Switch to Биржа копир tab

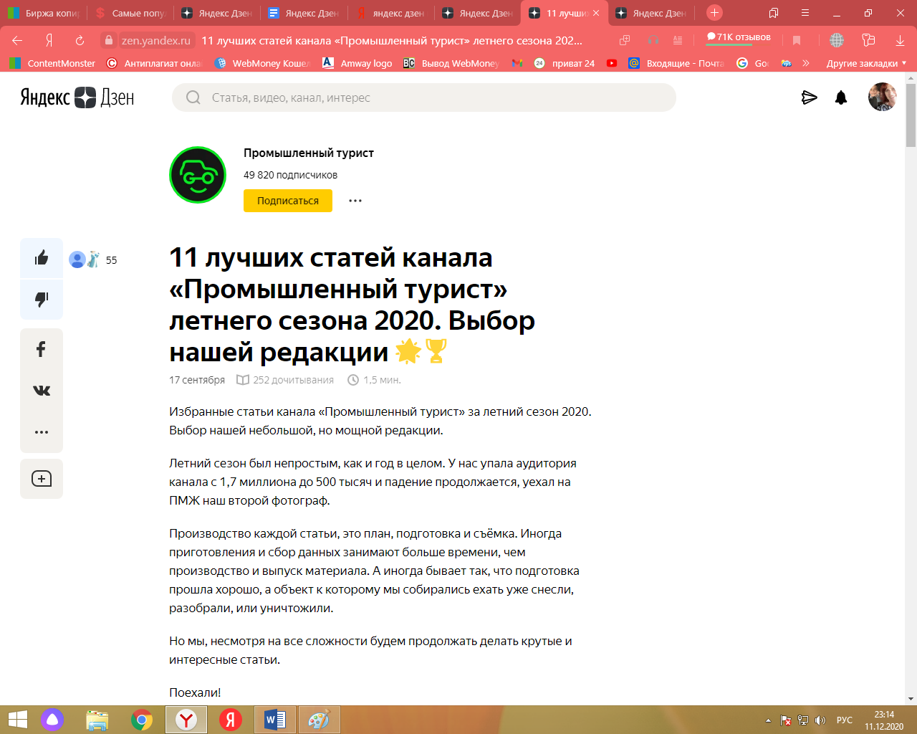click(x=44, y=13)
